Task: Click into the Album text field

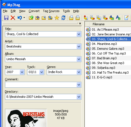Action: 41,59
